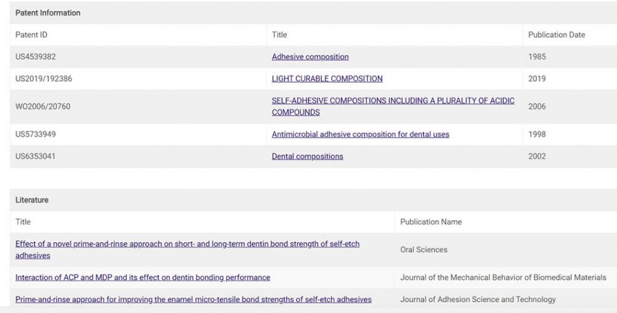Open Antimicrobial adhesive composition for dental uses

[361, 135]
